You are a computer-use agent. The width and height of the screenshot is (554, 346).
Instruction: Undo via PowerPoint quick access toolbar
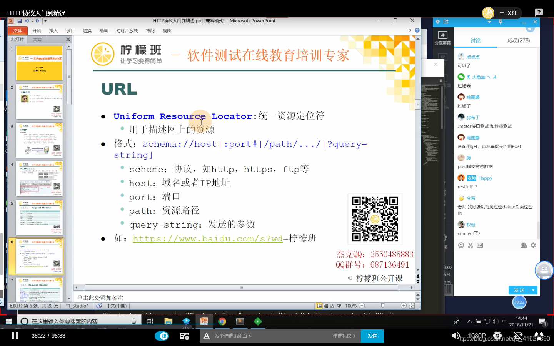click(27, 21)
